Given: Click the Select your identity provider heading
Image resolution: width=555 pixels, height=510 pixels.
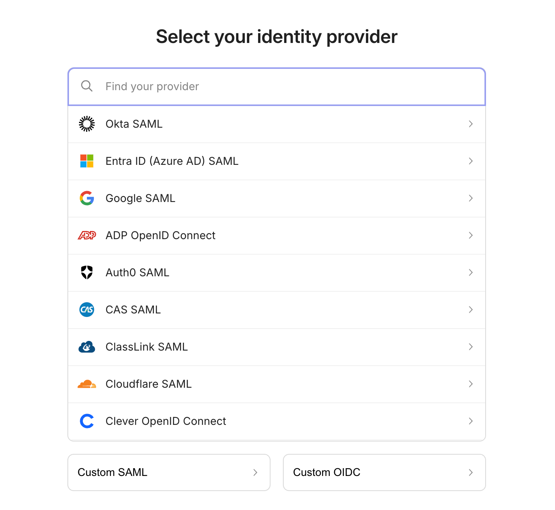Looking at the screenshot, I should [277, 37].
